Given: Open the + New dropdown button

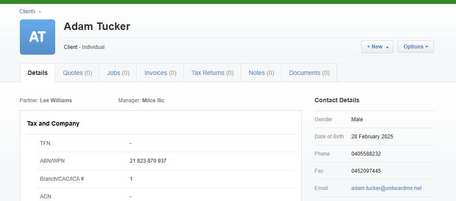Looking at the screenshot, I should point(377,47).
